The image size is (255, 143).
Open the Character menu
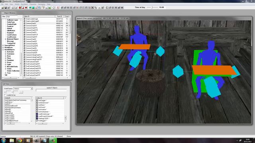click(x=33, y=4)
